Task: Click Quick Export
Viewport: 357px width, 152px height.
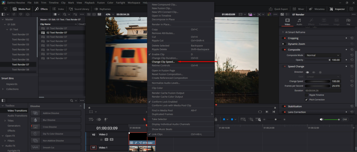Action: click(278, 9)
